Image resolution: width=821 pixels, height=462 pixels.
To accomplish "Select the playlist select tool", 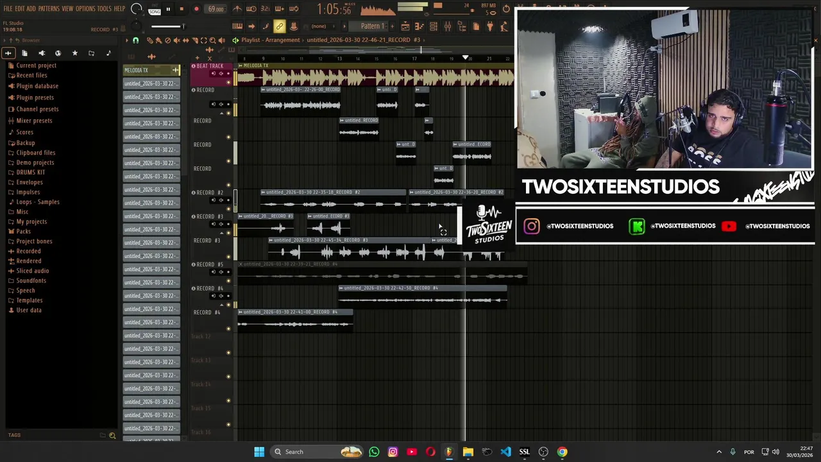I will [204, 40].
